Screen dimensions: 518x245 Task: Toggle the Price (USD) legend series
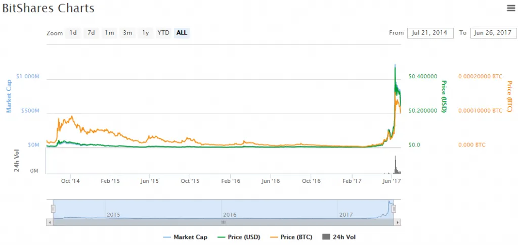click(239, 237)
